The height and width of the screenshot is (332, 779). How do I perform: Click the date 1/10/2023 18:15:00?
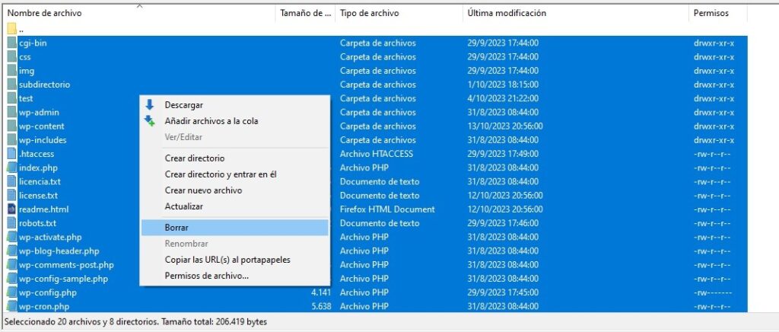tap(503, 85)
